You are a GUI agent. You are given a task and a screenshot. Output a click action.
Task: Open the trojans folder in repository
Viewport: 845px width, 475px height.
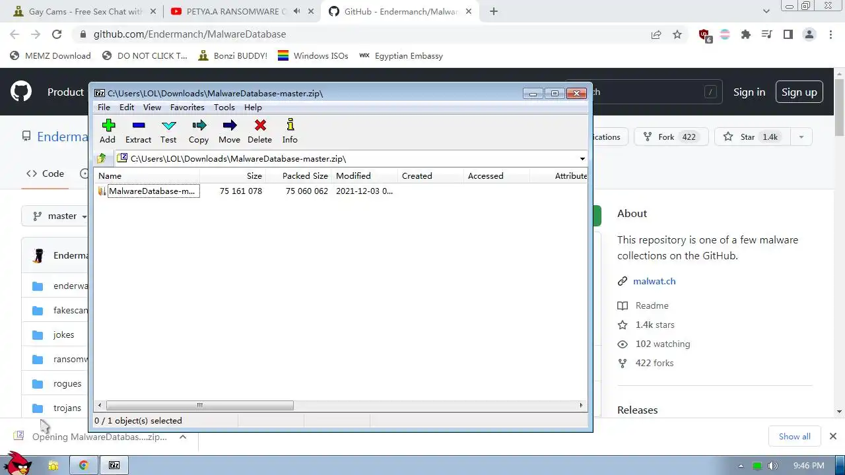coord(67,408)
